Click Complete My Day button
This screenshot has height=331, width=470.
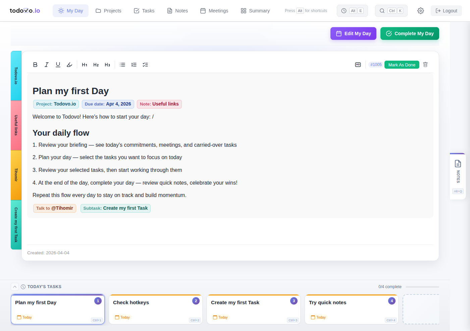click(410, 34)
